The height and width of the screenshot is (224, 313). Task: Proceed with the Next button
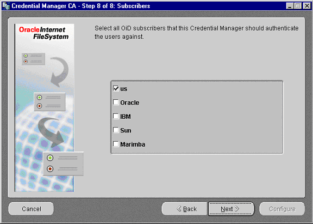pos(231,209)
